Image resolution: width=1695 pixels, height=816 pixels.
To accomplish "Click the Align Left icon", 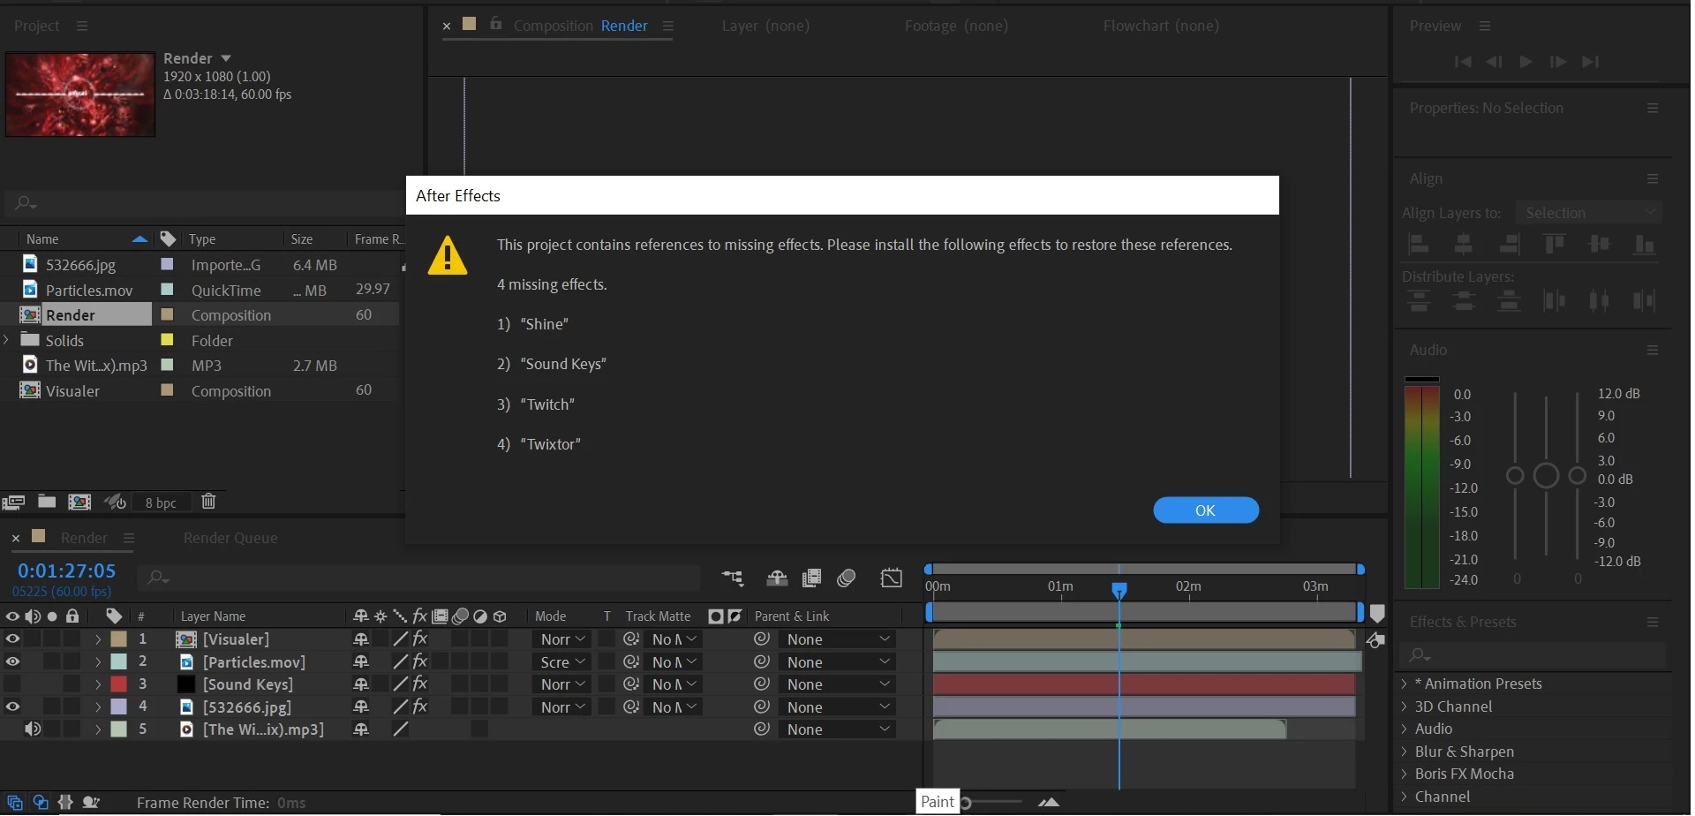I will point(1419,244).
